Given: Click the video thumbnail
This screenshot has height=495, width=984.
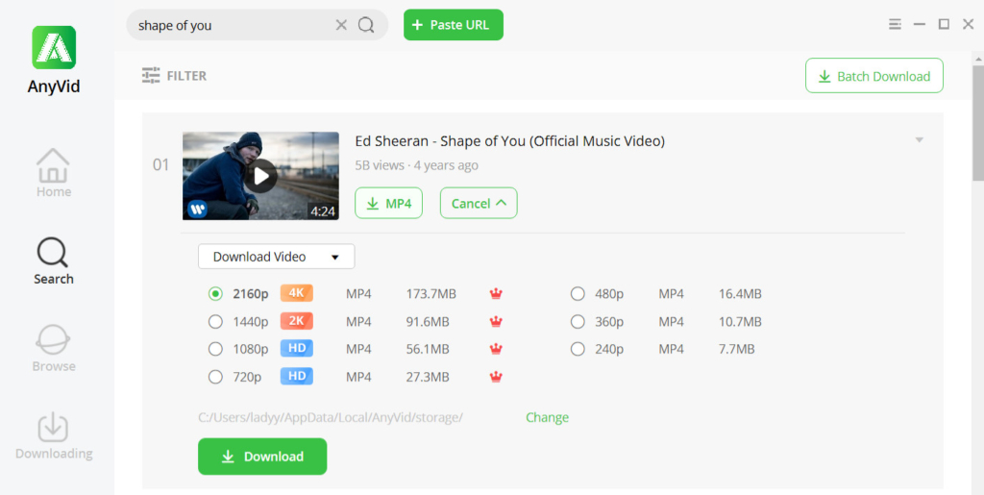Looking at the screenshot, I should 260,176.
